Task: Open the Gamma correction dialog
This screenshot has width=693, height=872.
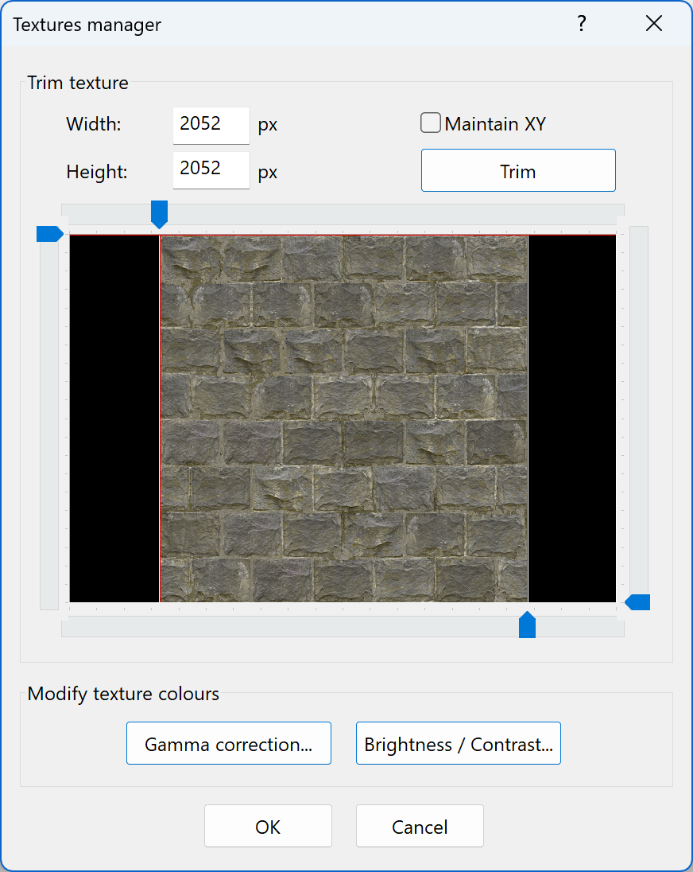Action: [228, 743]
